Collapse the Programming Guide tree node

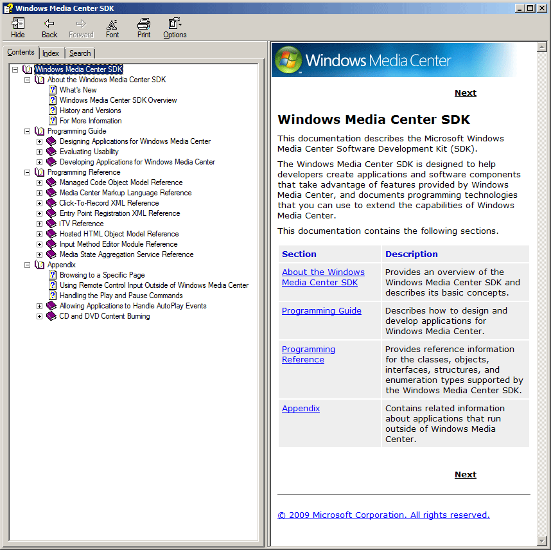[27, 131]
